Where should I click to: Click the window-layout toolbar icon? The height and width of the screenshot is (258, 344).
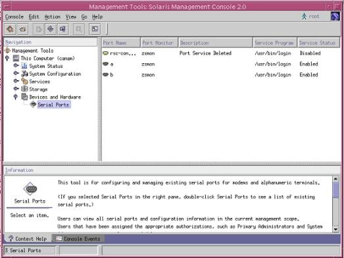click(x=95, y=29)
